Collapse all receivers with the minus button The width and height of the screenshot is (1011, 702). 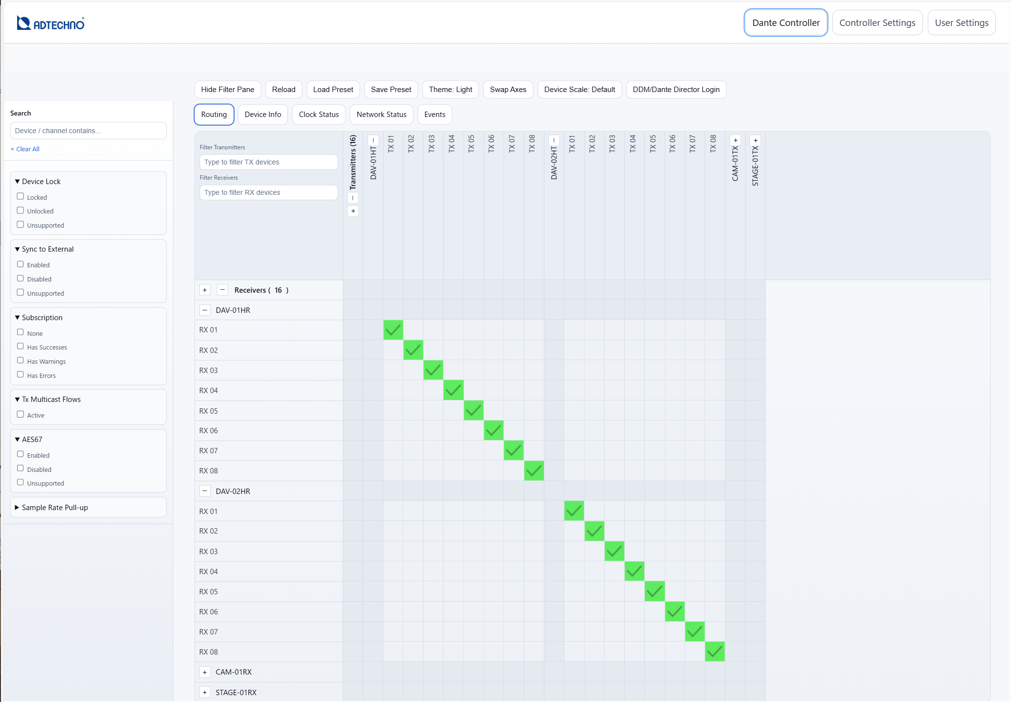tap(222, 290)
